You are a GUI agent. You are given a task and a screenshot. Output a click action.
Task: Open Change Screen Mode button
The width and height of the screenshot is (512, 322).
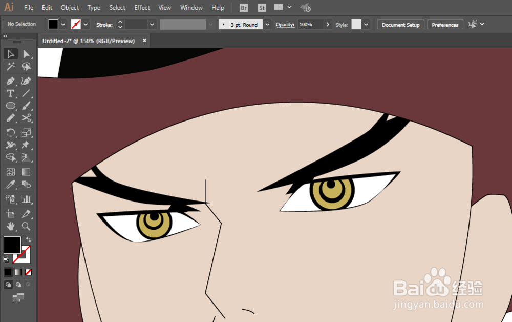18,297
